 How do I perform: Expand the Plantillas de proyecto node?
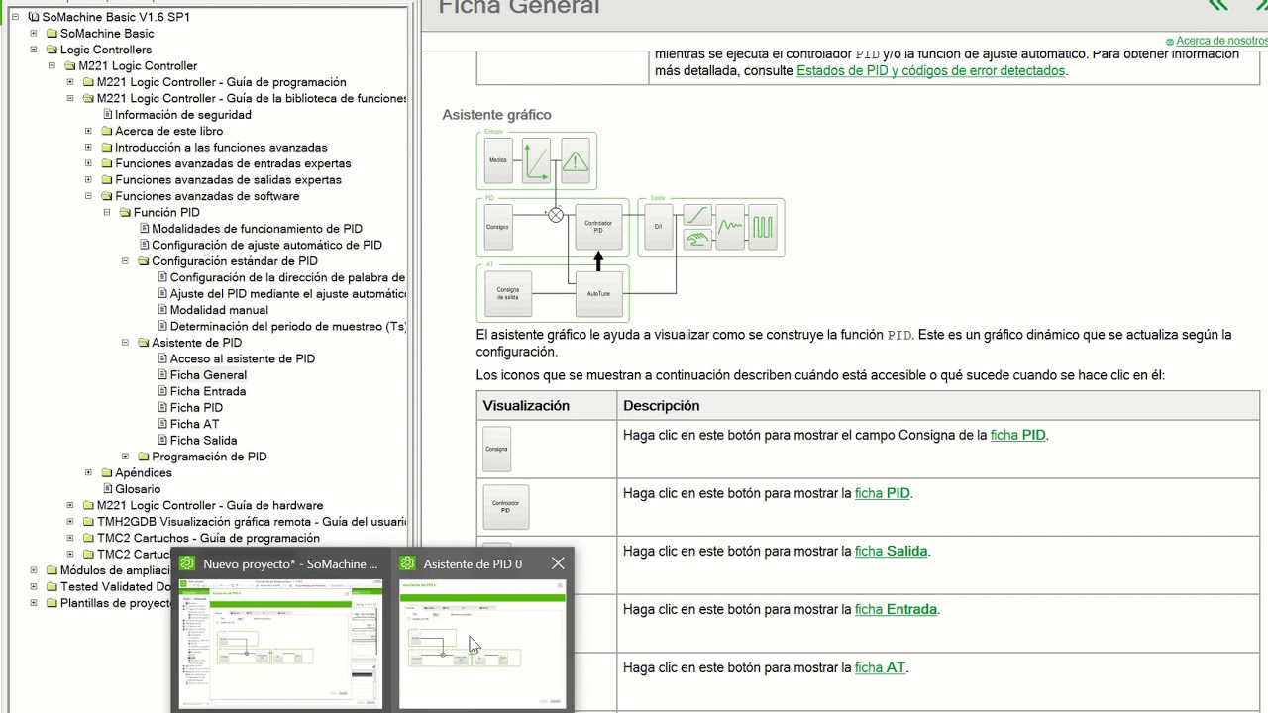[x=34, y=603]
